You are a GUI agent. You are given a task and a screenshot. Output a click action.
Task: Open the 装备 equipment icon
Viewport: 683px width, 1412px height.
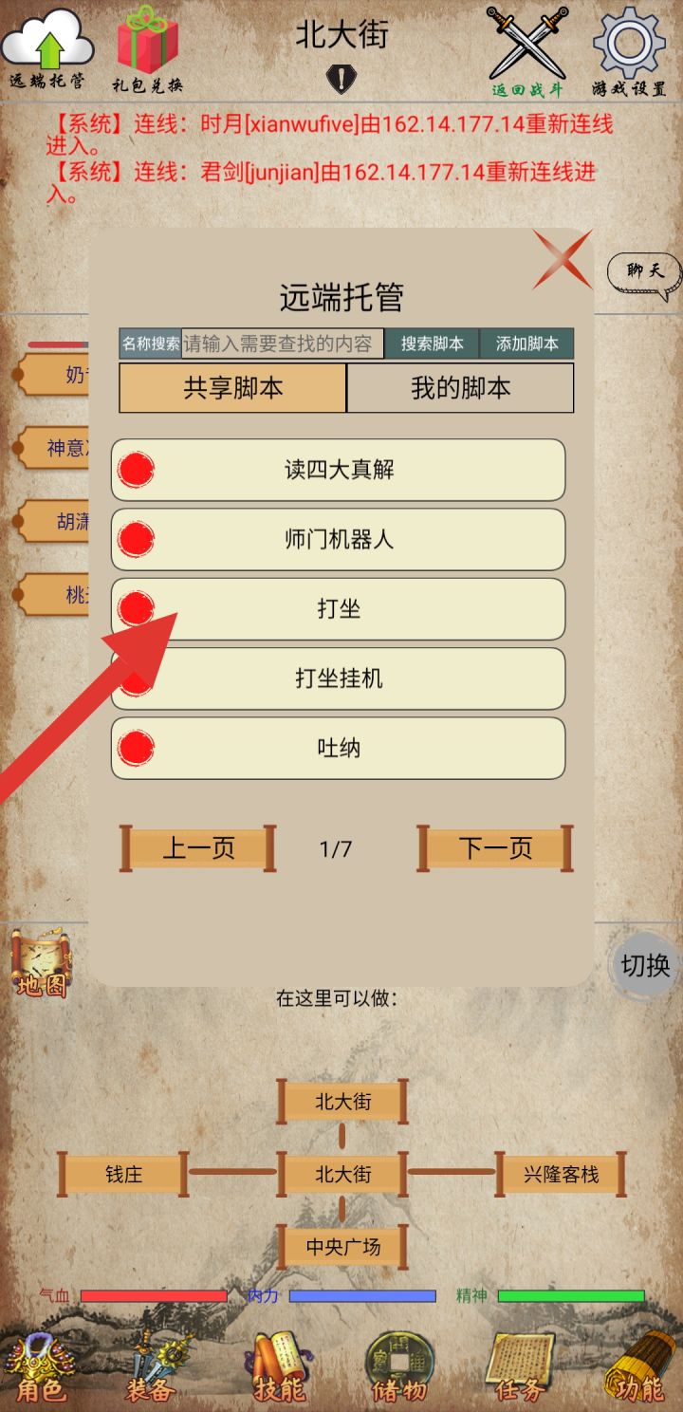tap(152, 1368)
